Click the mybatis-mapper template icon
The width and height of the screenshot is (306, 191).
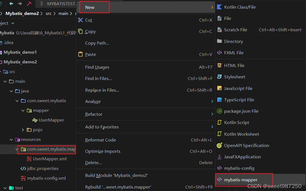click(x=219, y=180)
